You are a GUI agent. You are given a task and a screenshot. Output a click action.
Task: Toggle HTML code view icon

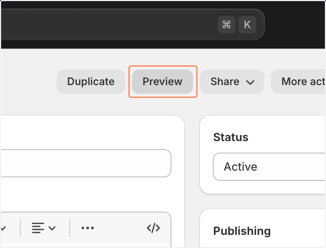[153, 228]
